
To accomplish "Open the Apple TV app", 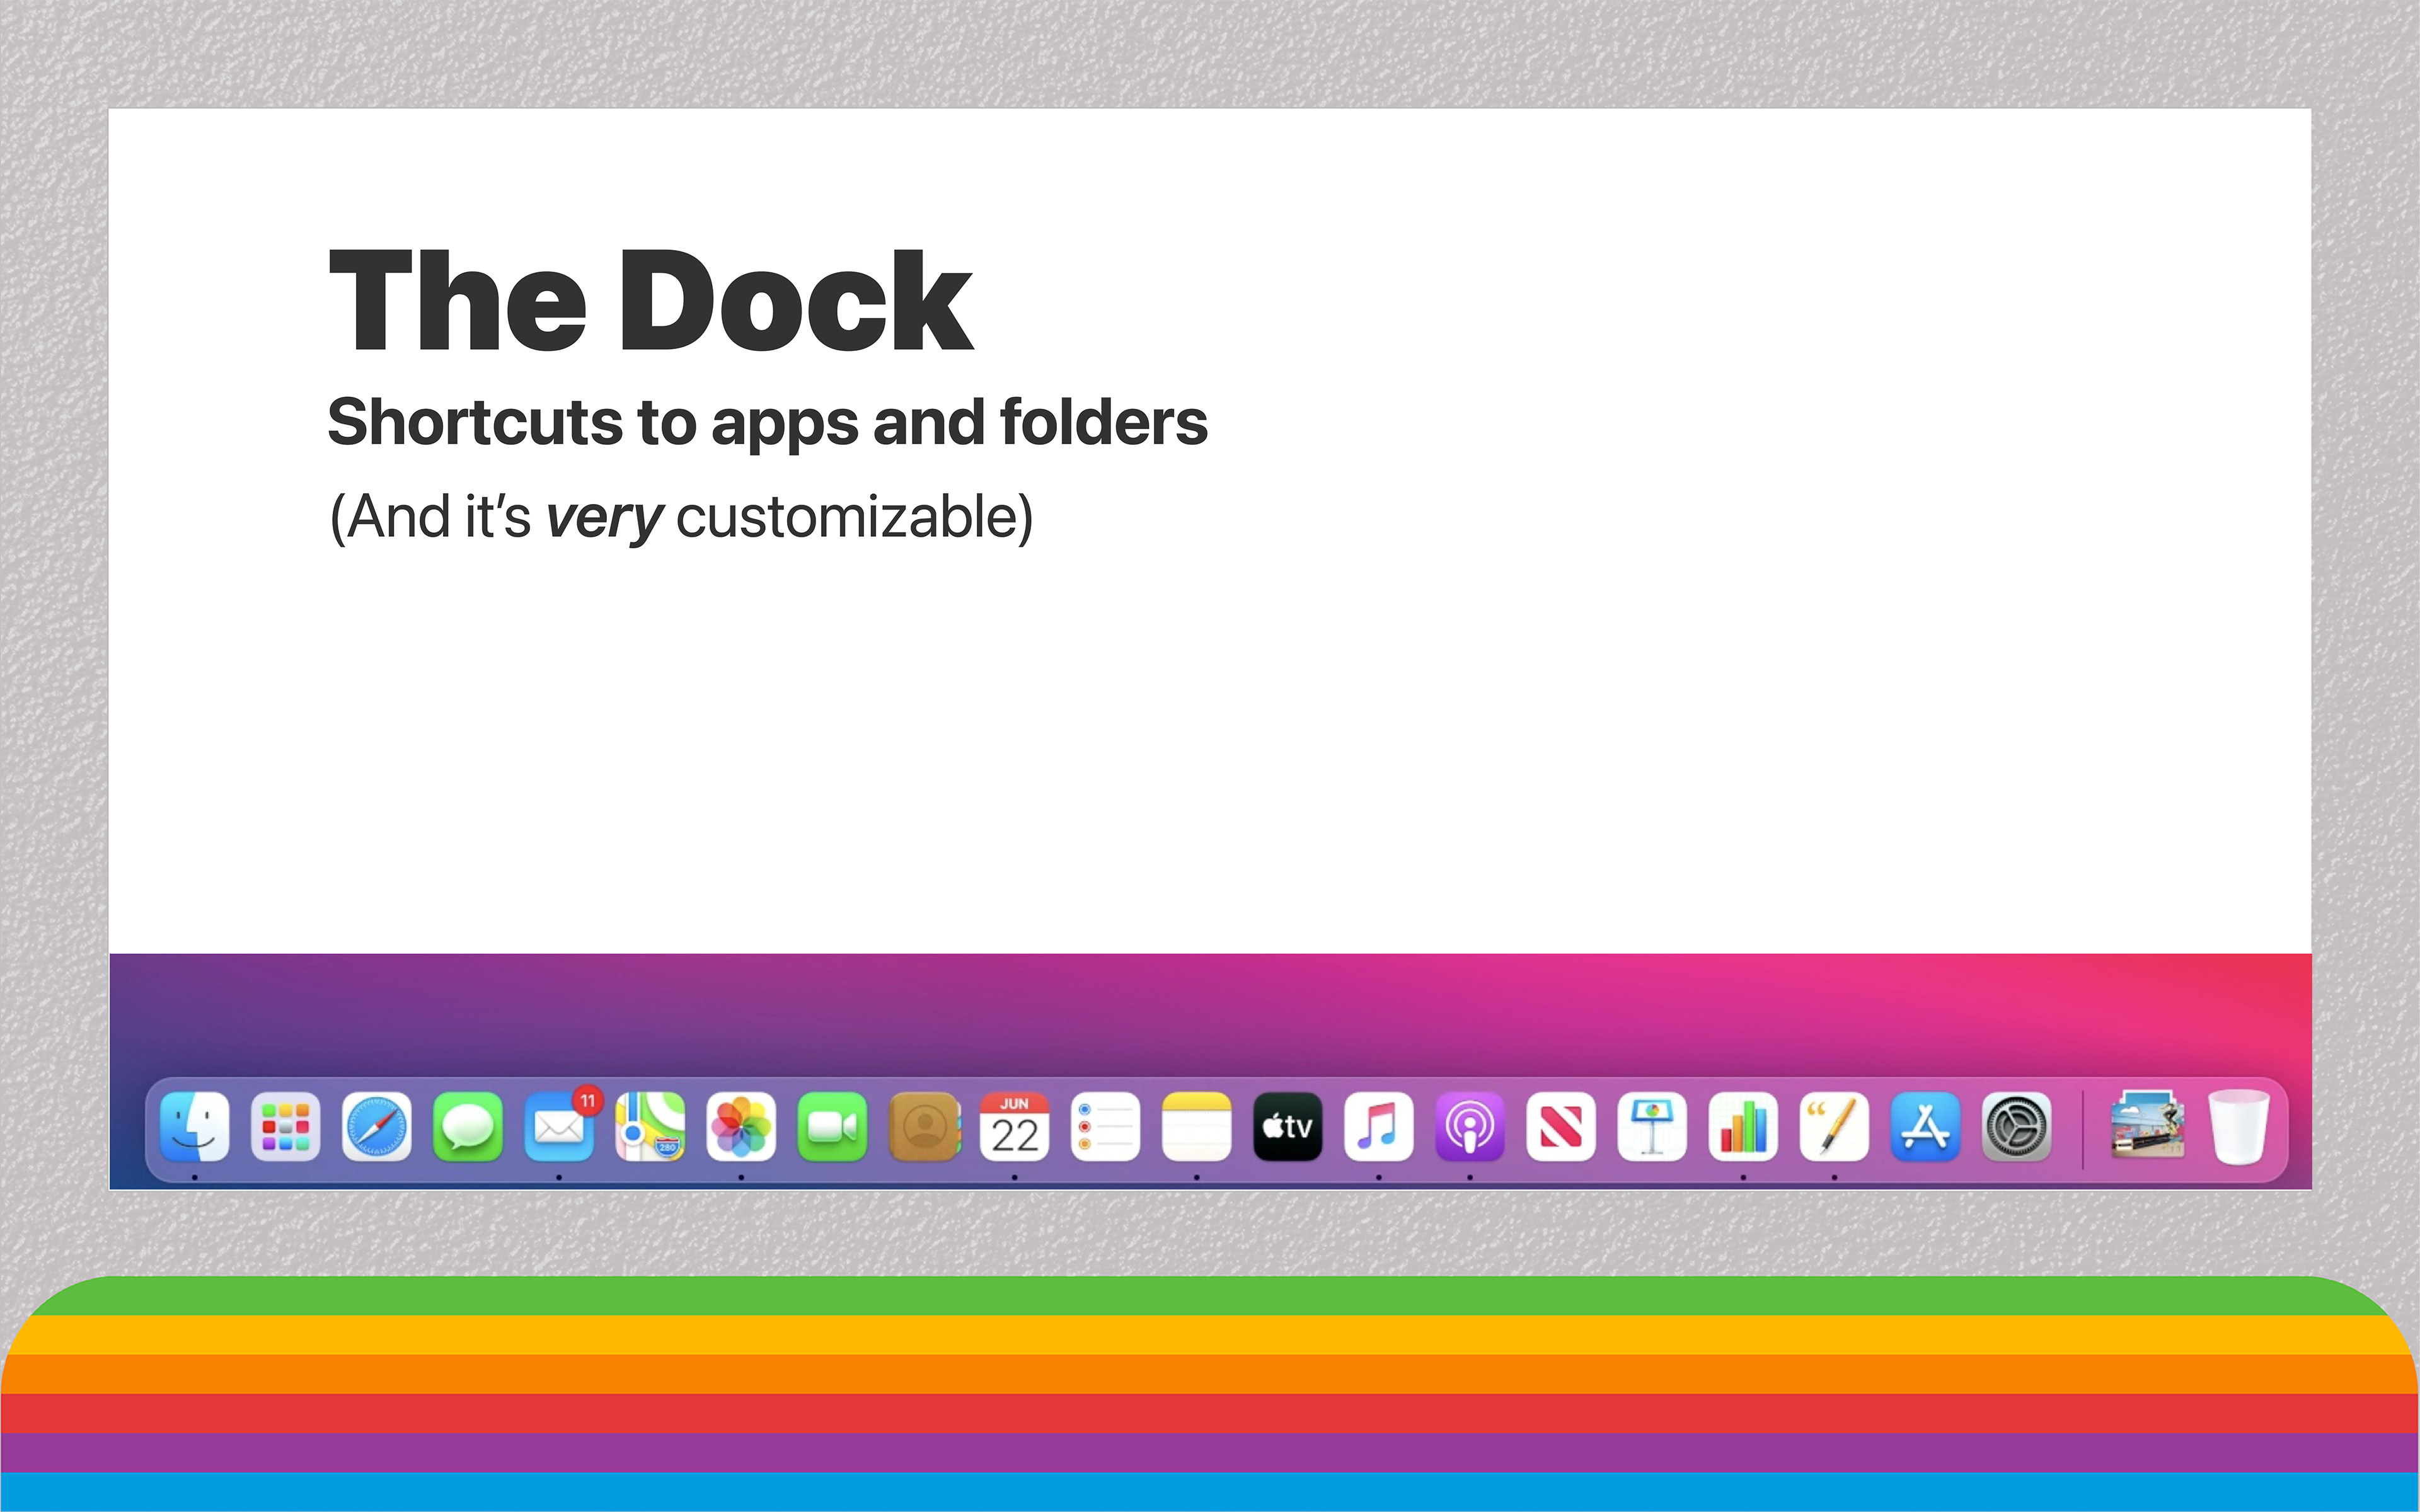I will pos(1288,1127).
